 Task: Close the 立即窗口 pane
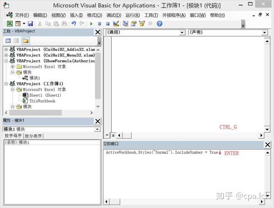pos(268,145)
